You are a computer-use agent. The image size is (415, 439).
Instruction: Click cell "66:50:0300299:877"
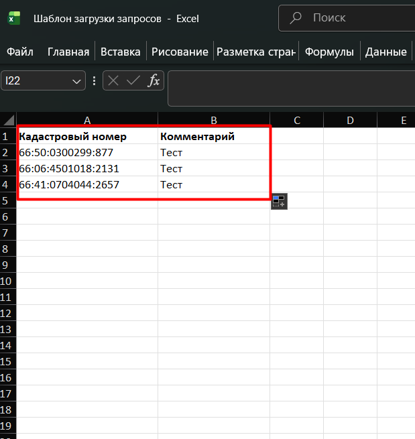pos(87,152)
